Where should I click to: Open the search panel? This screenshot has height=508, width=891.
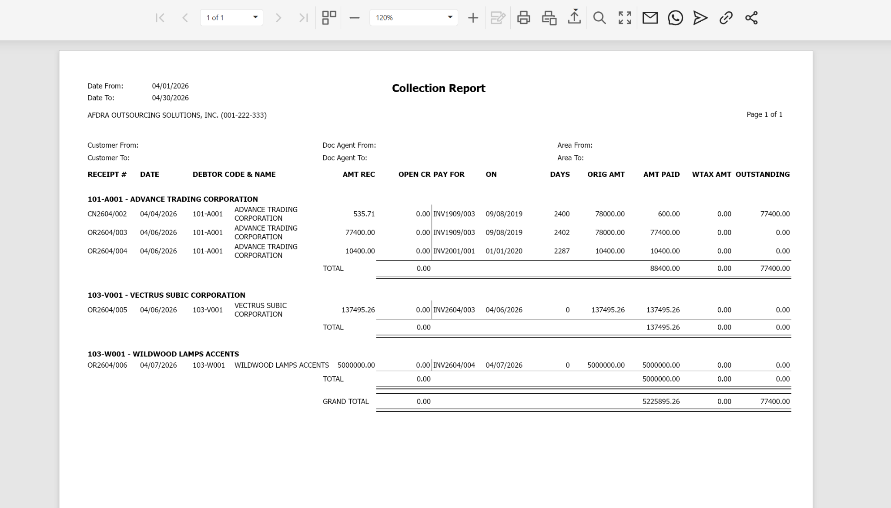click(x=600, y=18)
